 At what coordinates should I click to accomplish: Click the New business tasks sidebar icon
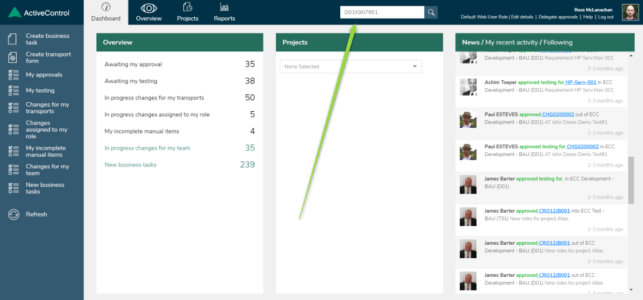(14, 188)
